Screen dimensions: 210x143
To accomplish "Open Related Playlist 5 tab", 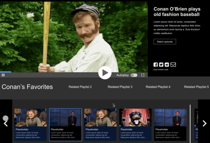I will (196, 87).
